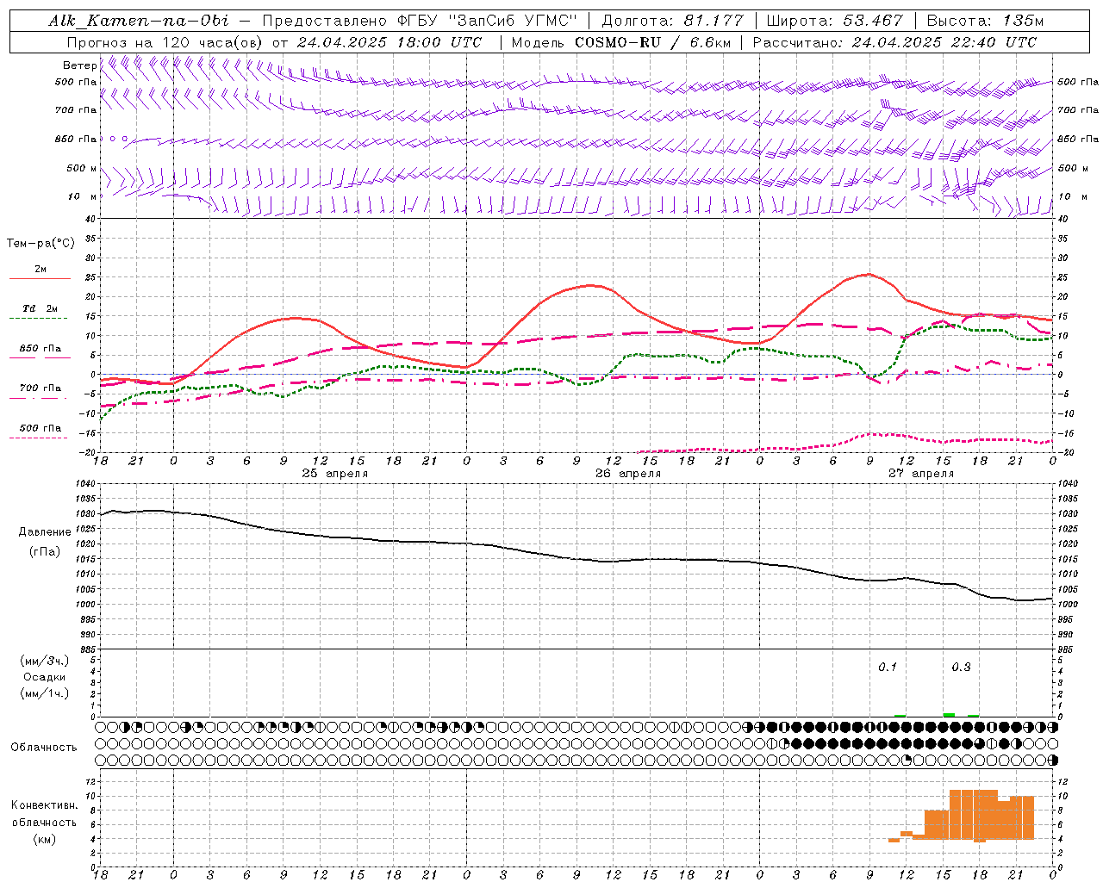This screenshot has width=1103, height=882.
Task: Click the Давление pressure panel label
Action: [x=45, y=532]
